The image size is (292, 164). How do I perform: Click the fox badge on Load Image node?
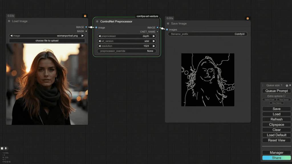[85, 16]
